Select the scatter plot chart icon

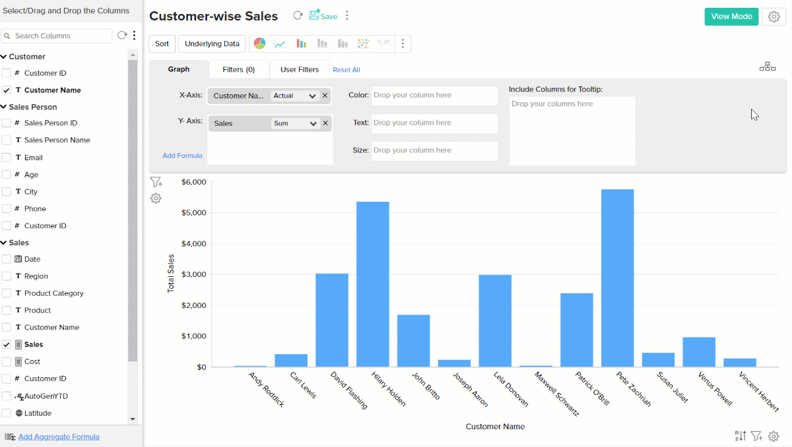pos(363,44)
